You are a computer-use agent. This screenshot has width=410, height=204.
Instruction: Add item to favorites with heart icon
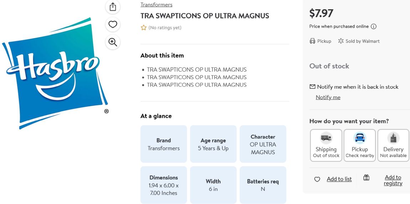pyautogui.click(x=113, y=25)
